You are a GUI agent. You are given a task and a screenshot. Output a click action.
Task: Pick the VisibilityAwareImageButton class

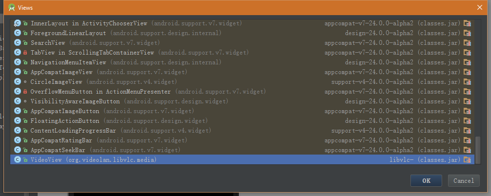tap(242, 101)
